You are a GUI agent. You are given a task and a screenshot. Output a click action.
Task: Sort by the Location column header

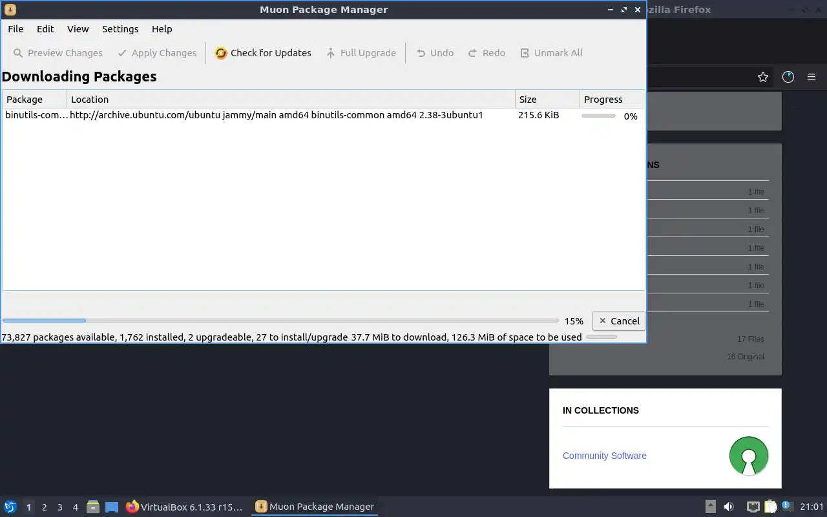pyautogui.click(x=291, y=99)
